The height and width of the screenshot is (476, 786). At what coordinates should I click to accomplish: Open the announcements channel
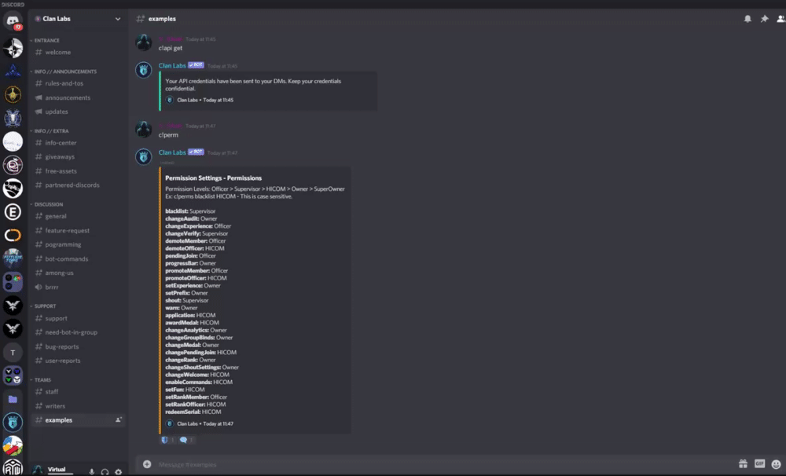click(78, 97)
